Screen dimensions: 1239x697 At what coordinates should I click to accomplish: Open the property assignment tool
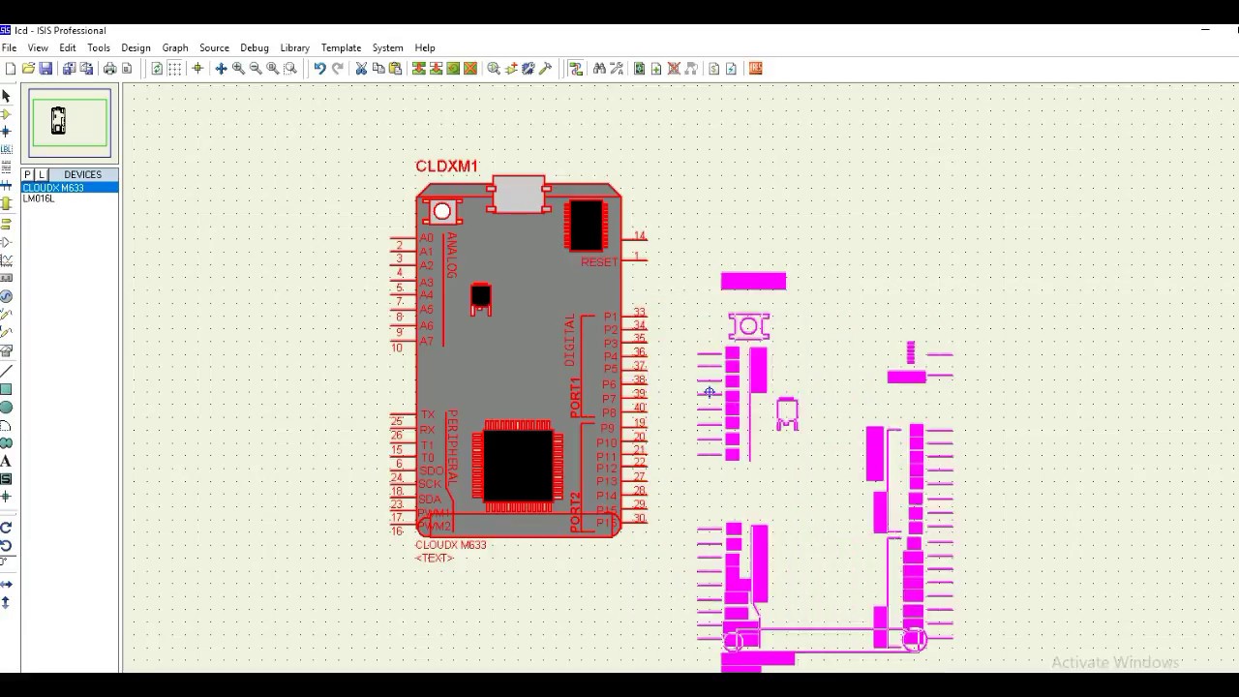(x=617, y=69)
